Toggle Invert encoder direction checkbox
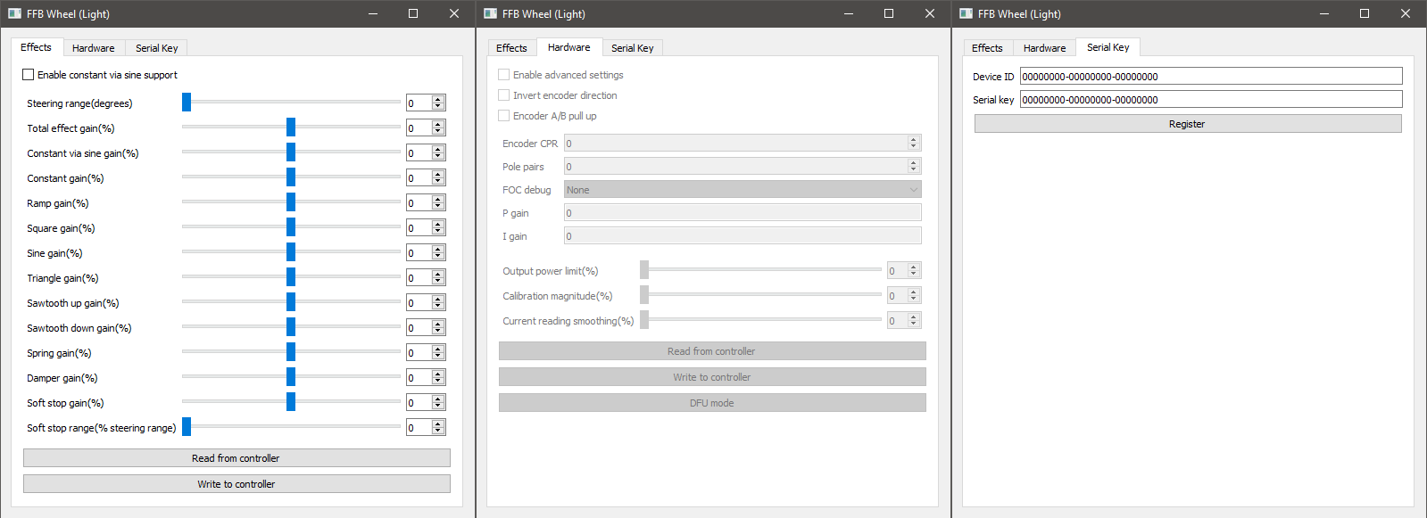This screenshot has width=1427, height=518. [504, 95]
